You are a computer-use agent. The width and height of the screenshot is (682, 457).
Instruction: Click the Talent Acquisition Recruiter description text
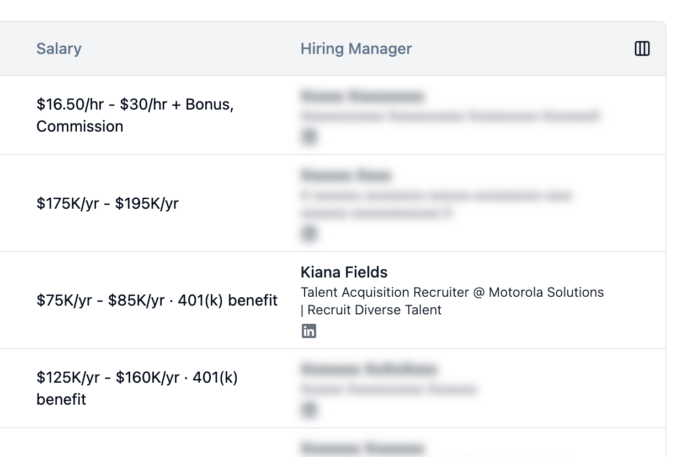coord(452,301)
